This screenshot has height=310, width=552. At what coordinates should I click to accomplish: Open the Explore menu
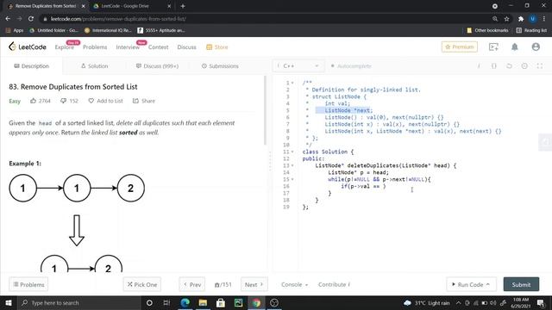[64, 47]
